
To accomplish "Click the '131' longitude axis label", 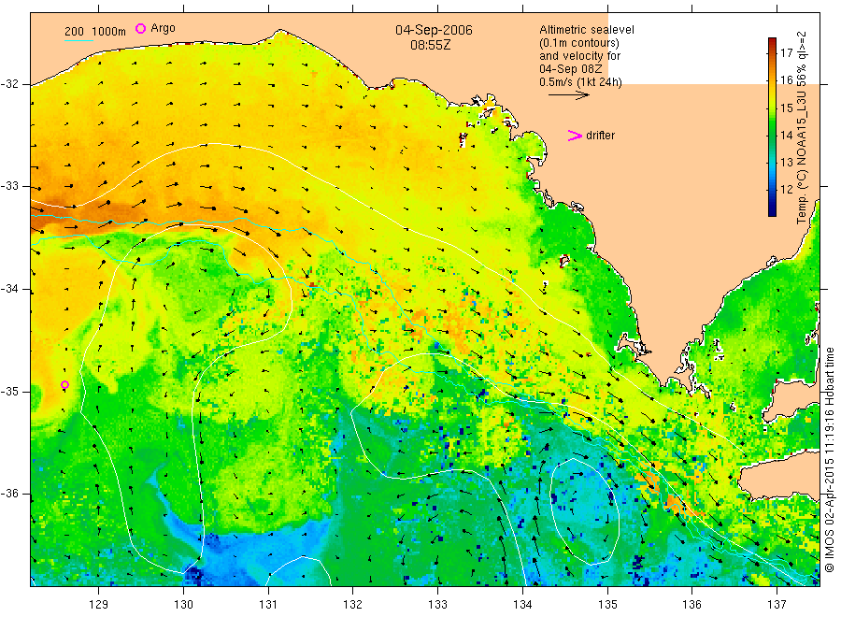I will (x=268, y=605).
